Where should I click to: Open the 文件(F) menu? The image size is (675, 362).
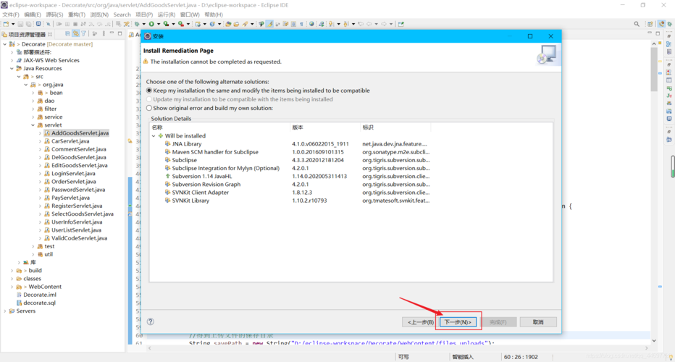(x=11, y=14)
